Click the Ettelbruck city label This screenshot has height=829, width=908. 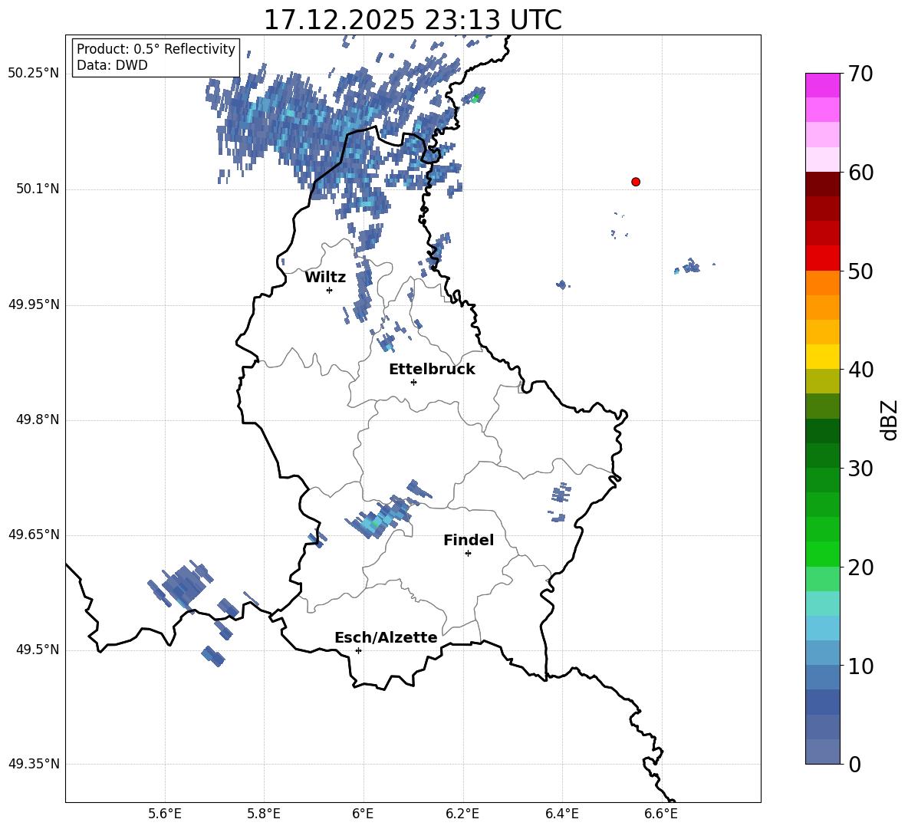[x=432, y=370]
